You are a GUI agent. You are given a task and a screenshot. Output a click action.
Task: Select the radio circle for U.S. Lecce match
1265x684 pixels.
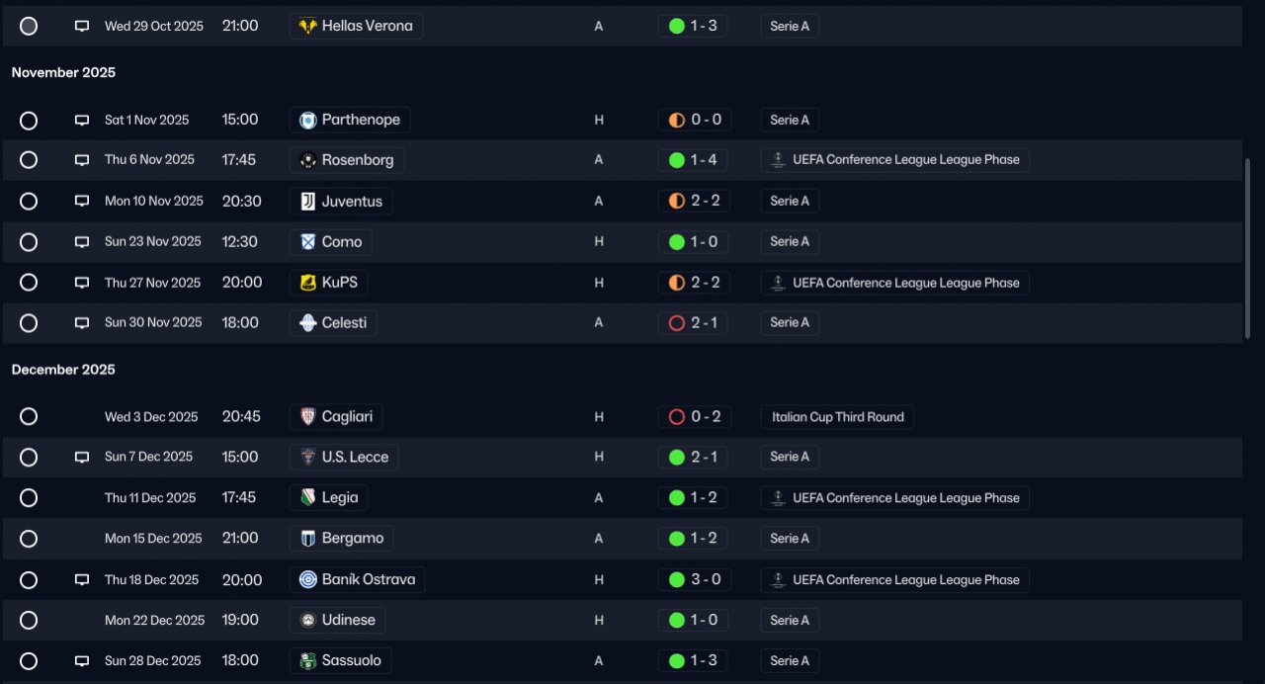(29, 458)
